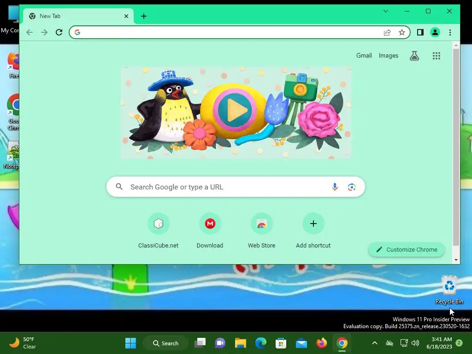Select Recycle Bin desktop icon
The width and height of the screenshot is (472, 354).
449,290
